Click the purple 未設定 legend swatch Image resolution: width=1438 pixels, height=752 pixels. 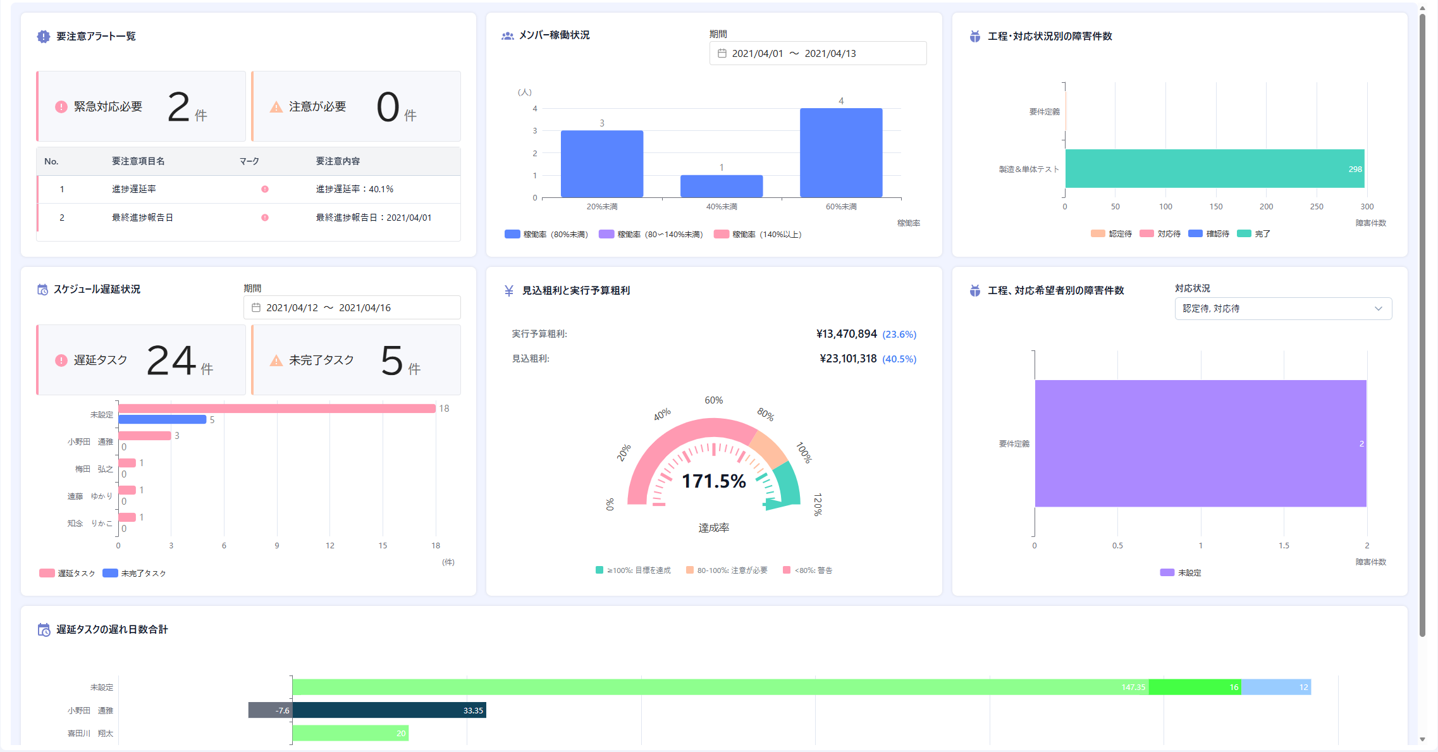(1167, 573)
